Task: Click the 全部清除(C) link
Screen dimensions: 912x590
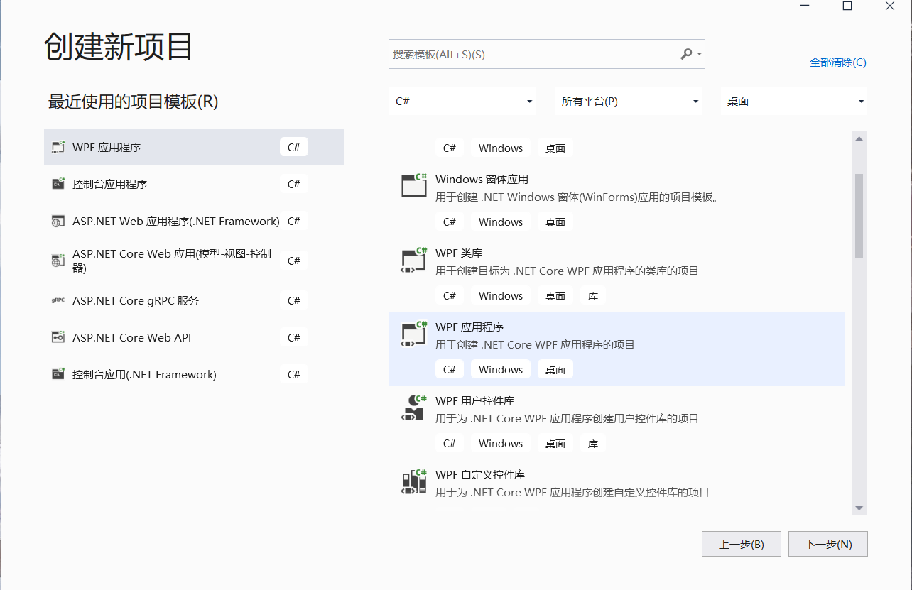Action: pyautogui.click(x=838, y=62)
